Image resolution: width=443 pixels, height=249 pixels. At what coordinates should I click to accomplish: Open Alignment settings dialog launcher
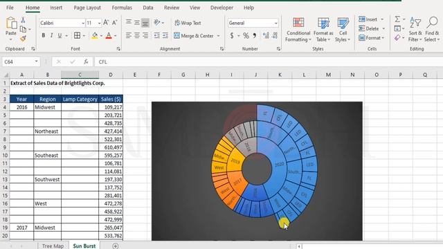tap(221, 49)
